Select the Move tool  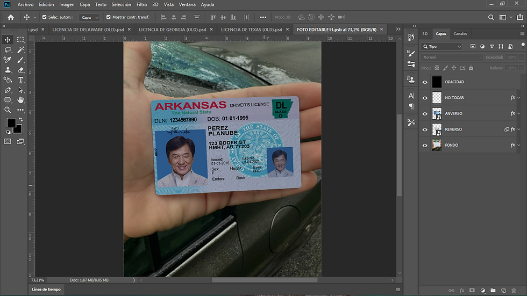pyautogui.click(x=8, y=40)
